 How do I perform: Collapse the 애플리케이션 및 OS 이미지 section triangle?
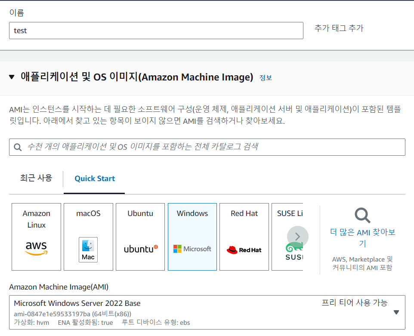coord(12,77)
